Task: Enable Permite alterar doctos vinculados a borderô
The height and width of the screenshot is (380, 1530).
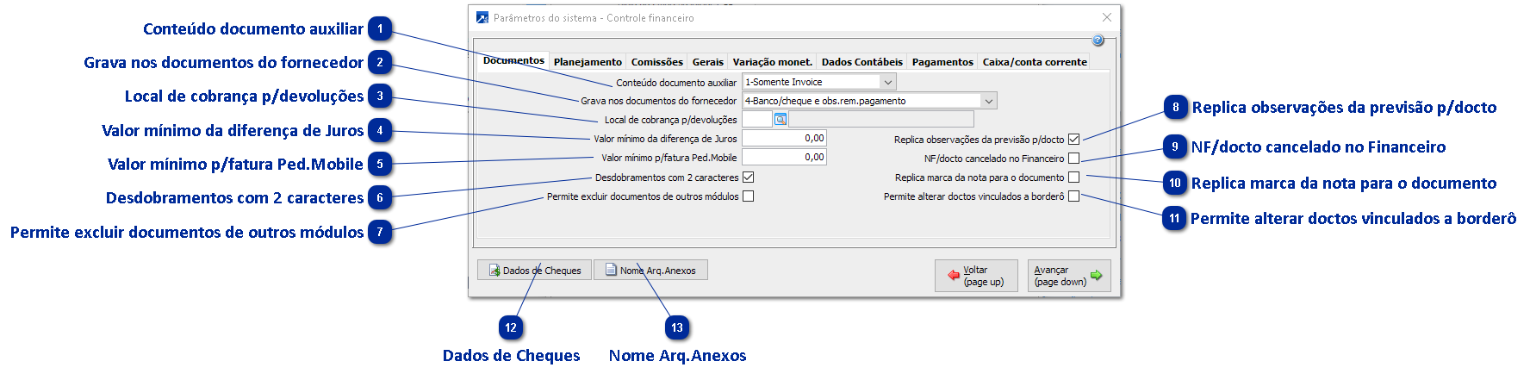Action: pyautogui.click(x=1073, y=196)
